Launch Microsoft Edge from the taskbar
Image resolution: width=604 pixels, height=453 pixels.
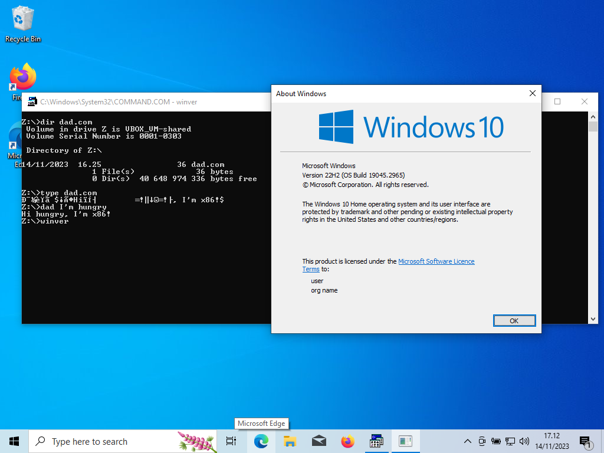[261, 441]
